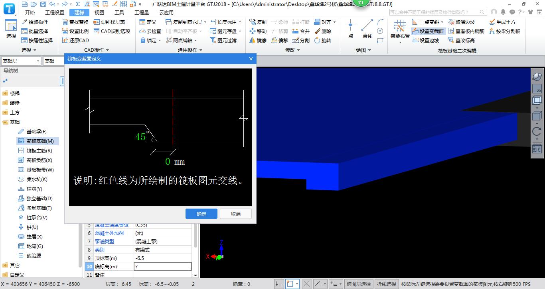Select the 点 point draw tool
The height and width of the screenshot is (289, 545).
coord(350,29)
